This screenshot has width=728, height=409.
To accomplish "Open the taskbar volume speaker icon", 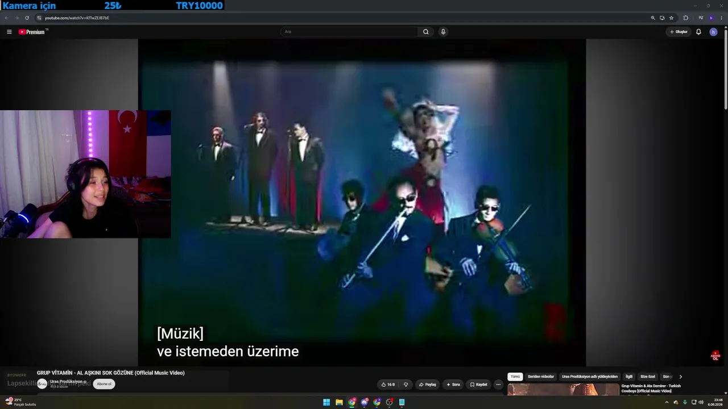I will tap(701, 402).
